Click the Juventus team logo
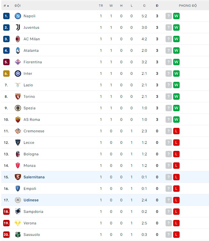The image size is (209, 241). (x=18, y=27)
